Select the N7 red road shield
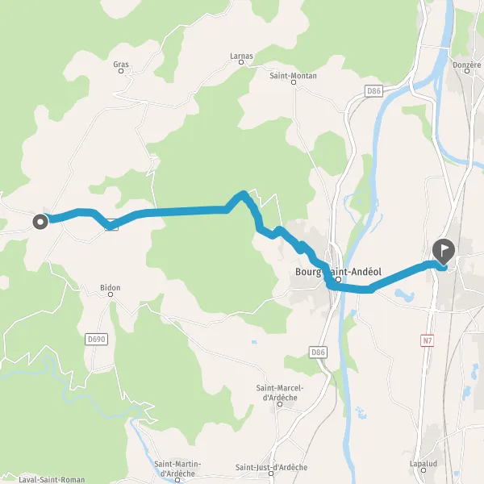The width and height of the screenshot is (484, 484). point(428,340)
